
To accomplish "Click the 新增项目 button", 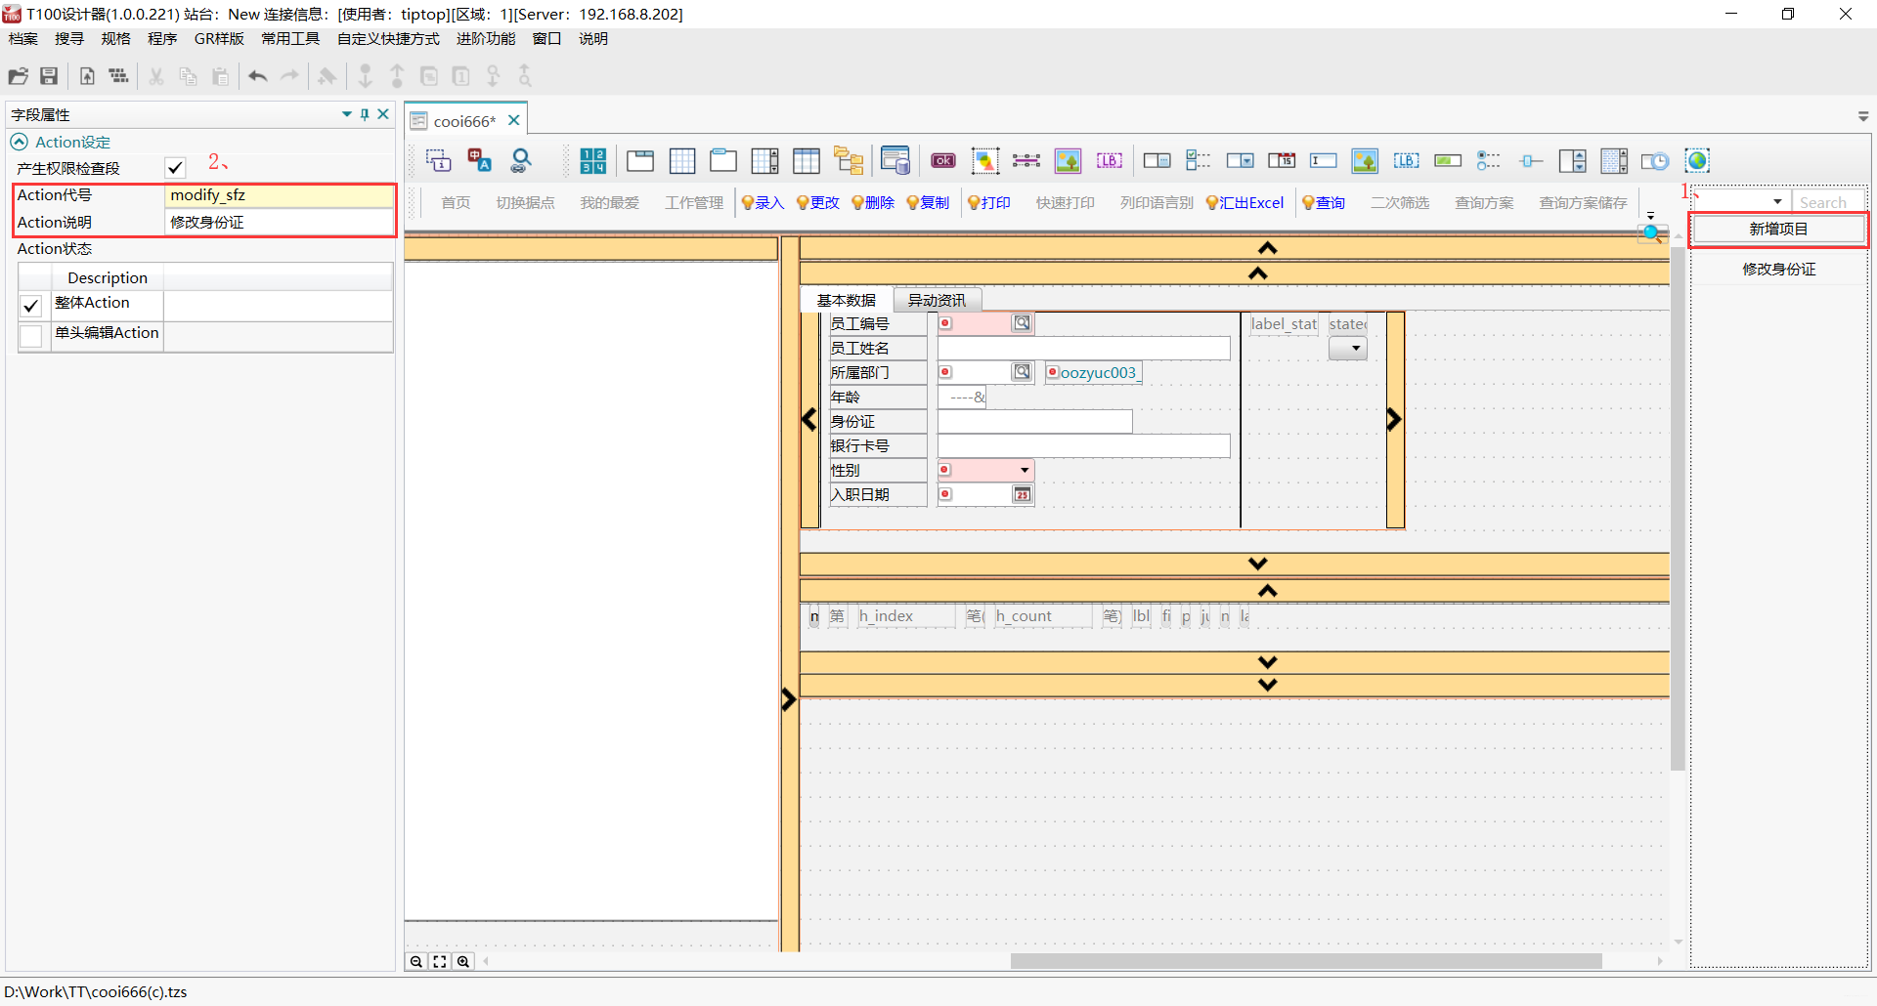I will pos(1778,229).
